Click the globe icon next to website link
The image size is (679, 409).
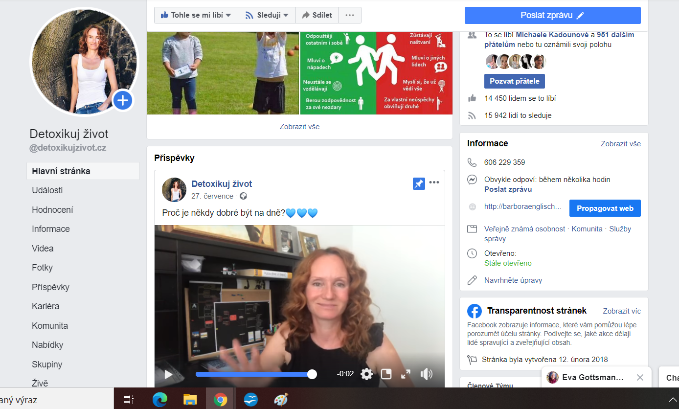[472, 207]
